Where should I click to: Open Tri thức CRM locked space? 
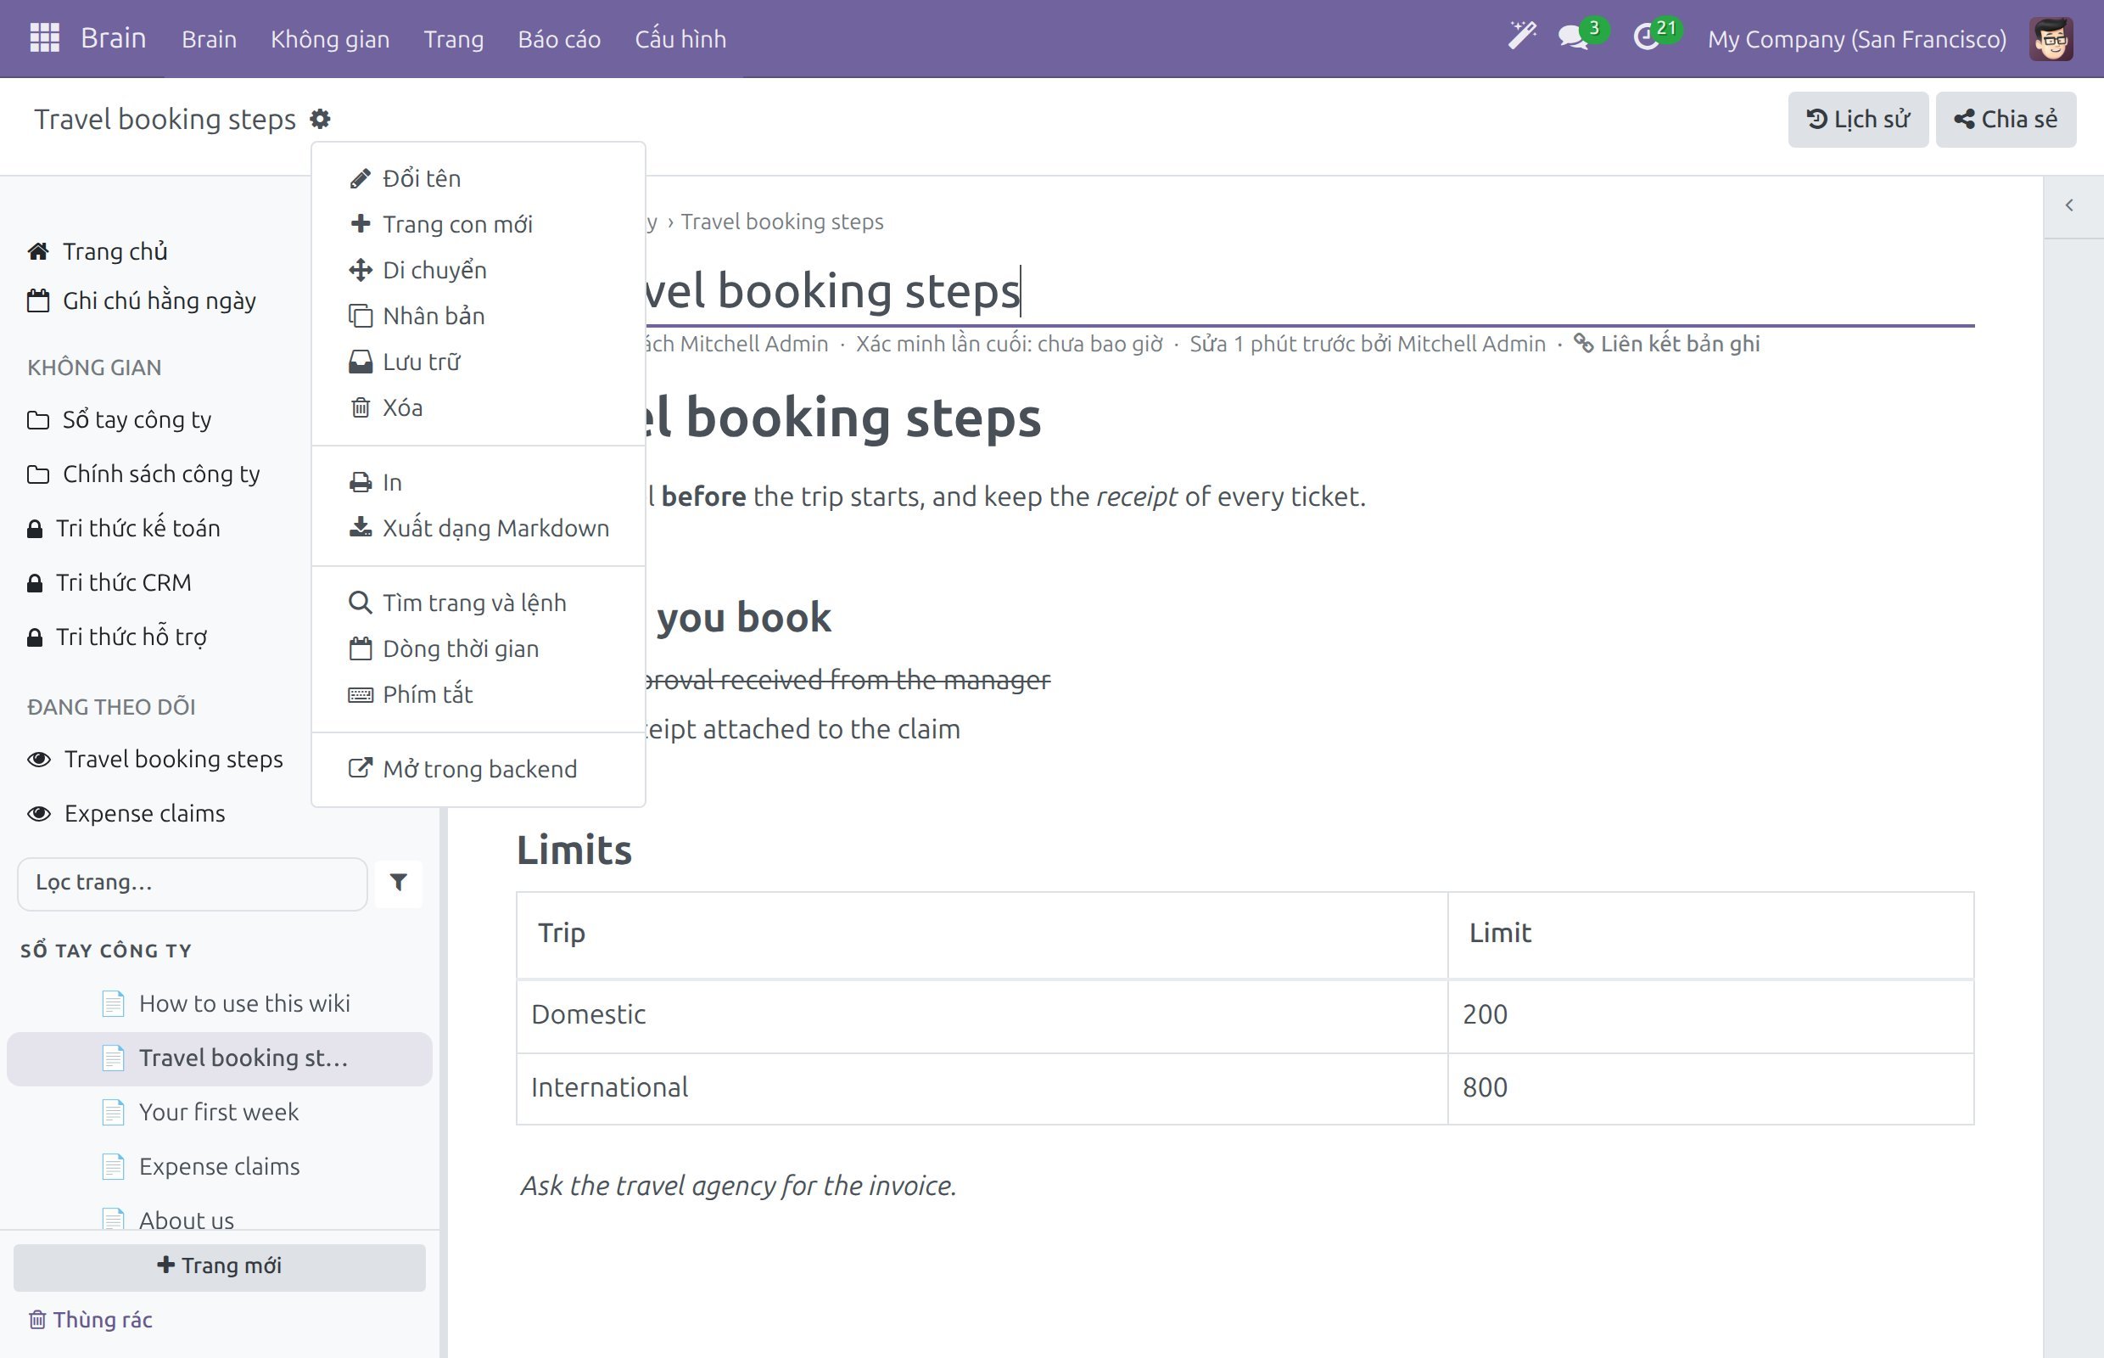point(109,583)
